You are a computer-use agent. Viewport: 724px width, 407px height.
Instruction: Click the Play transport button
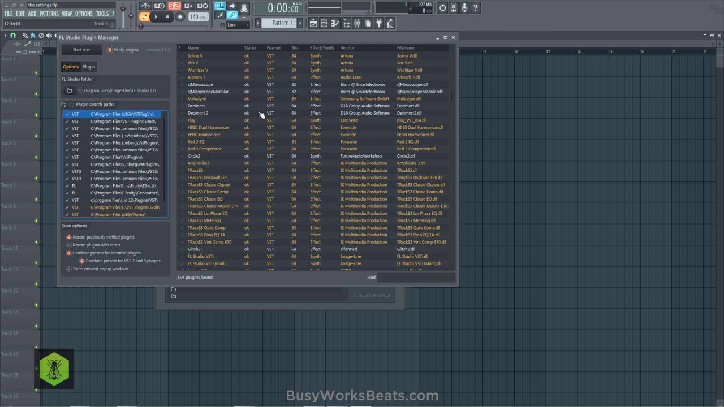point(156,17)
